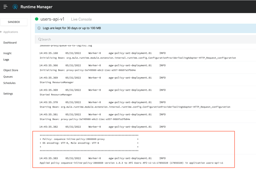
Task: Click the info icon in log banner
Action: 39,28
